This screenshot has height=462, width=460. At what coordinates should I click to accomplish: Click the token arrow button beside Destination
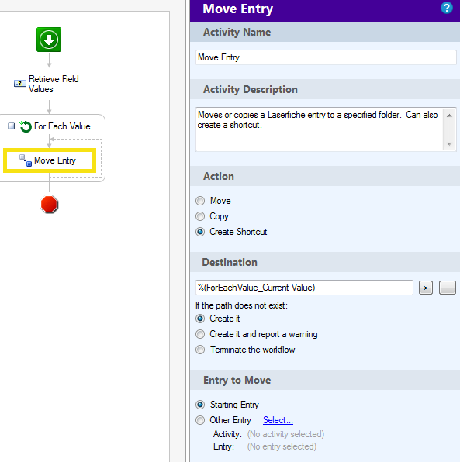point(426,288)
